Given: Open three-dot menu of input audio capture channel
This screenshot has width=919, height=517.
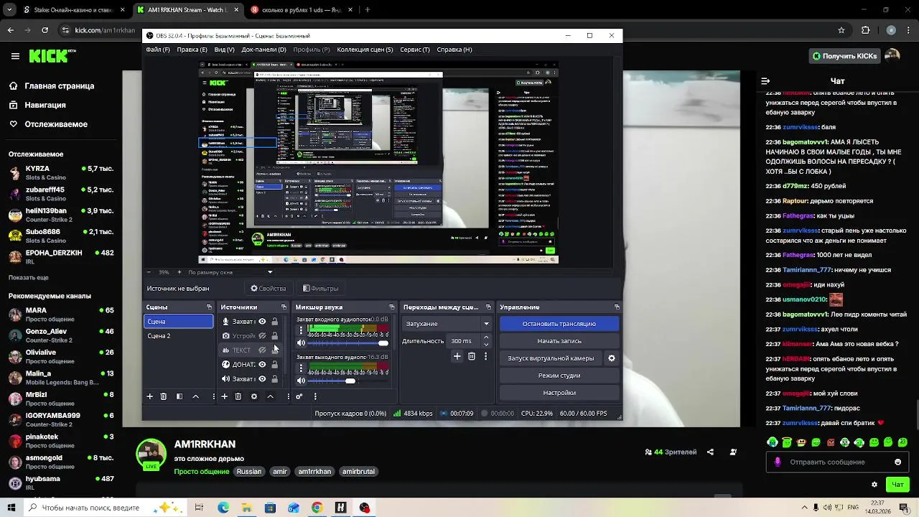Looking at the screenshot, I should pyautogui.click(x=301, y=331).
